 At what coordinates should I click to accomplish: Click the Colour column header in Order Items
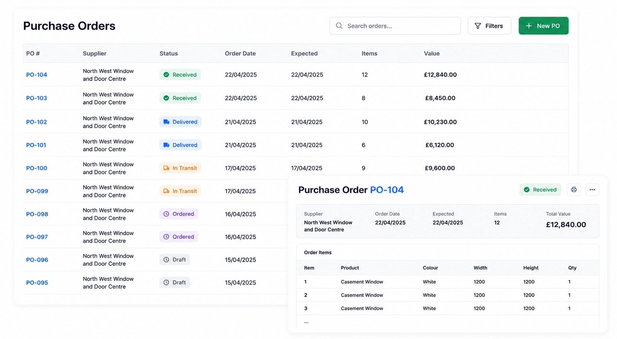pos(430,268)
